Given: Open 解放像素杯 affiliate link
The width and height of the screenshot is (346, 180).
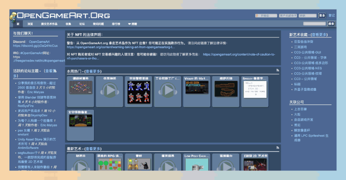Looking at the screenshot, I should [302, 130].
